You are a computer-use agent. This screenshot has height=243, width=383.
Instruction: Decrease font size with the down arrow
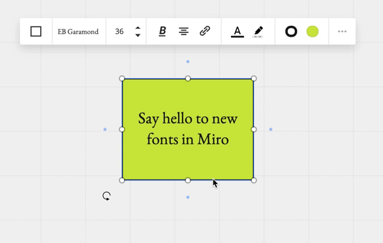pos(138,35)
